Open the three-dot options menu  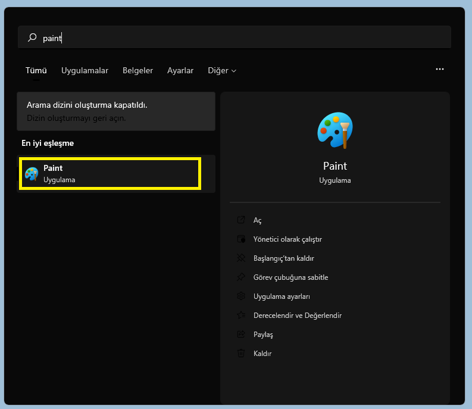point(439,69)
